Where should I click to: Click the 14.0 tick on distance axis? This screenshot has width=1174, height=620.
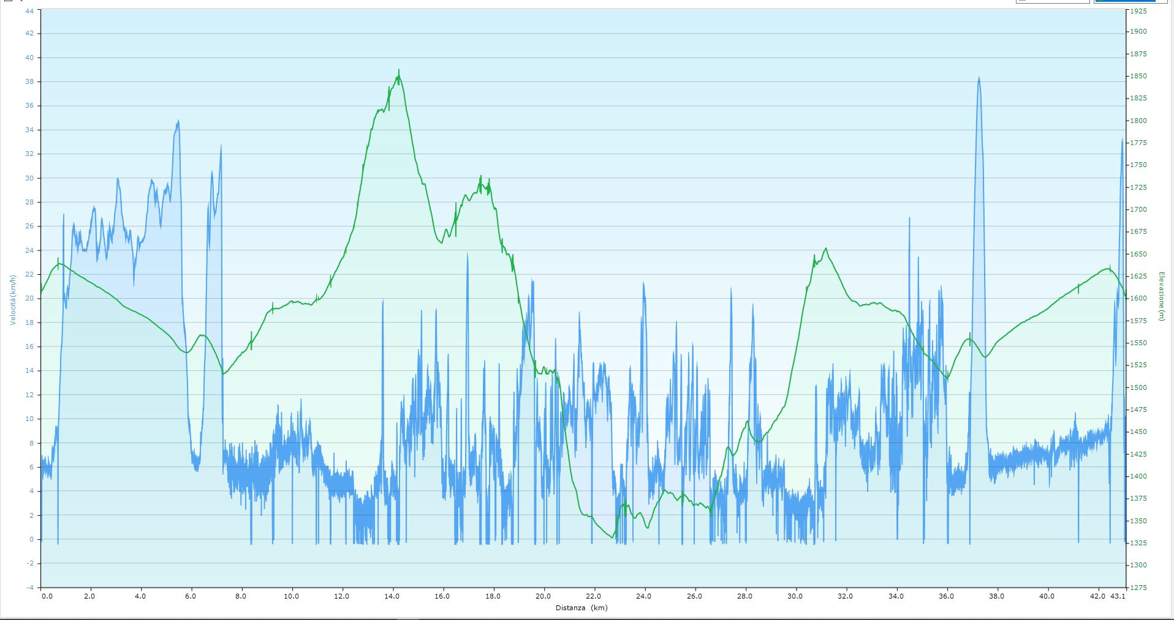coord(392,596)
